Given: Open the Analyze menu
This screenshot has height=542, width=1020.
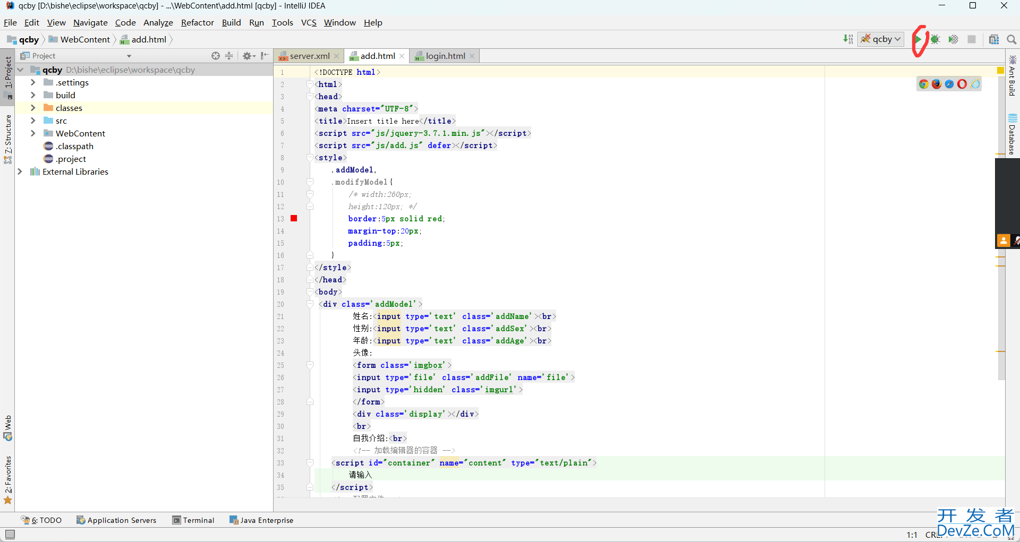Looking at the screenshot, I should [158, 22].
